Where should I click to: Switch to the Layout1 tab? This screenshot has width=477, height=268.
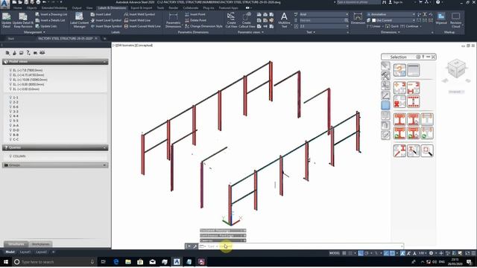[x=25, y=252]
